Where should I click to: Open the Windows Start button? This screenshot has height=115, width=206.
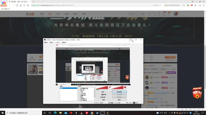3,113
